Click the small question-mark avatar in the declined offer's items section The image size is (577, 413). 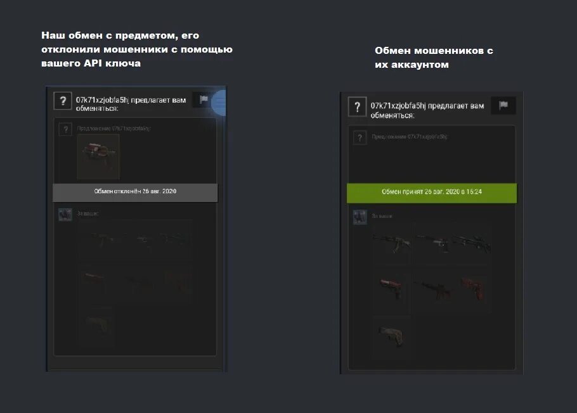(x=65, y=129)
